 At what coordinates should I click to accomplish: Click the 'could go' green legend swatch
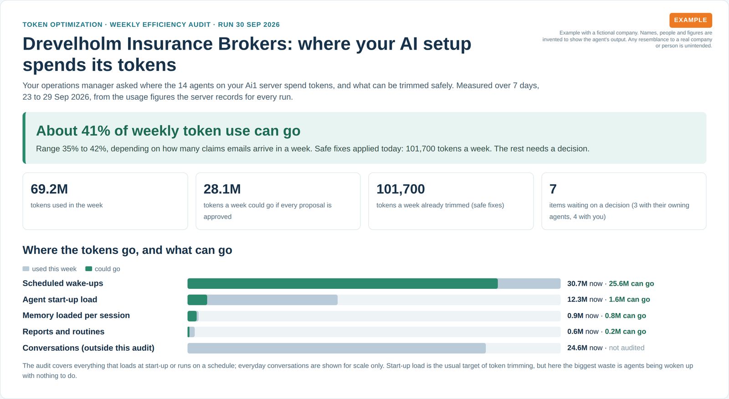pos(88,269)
